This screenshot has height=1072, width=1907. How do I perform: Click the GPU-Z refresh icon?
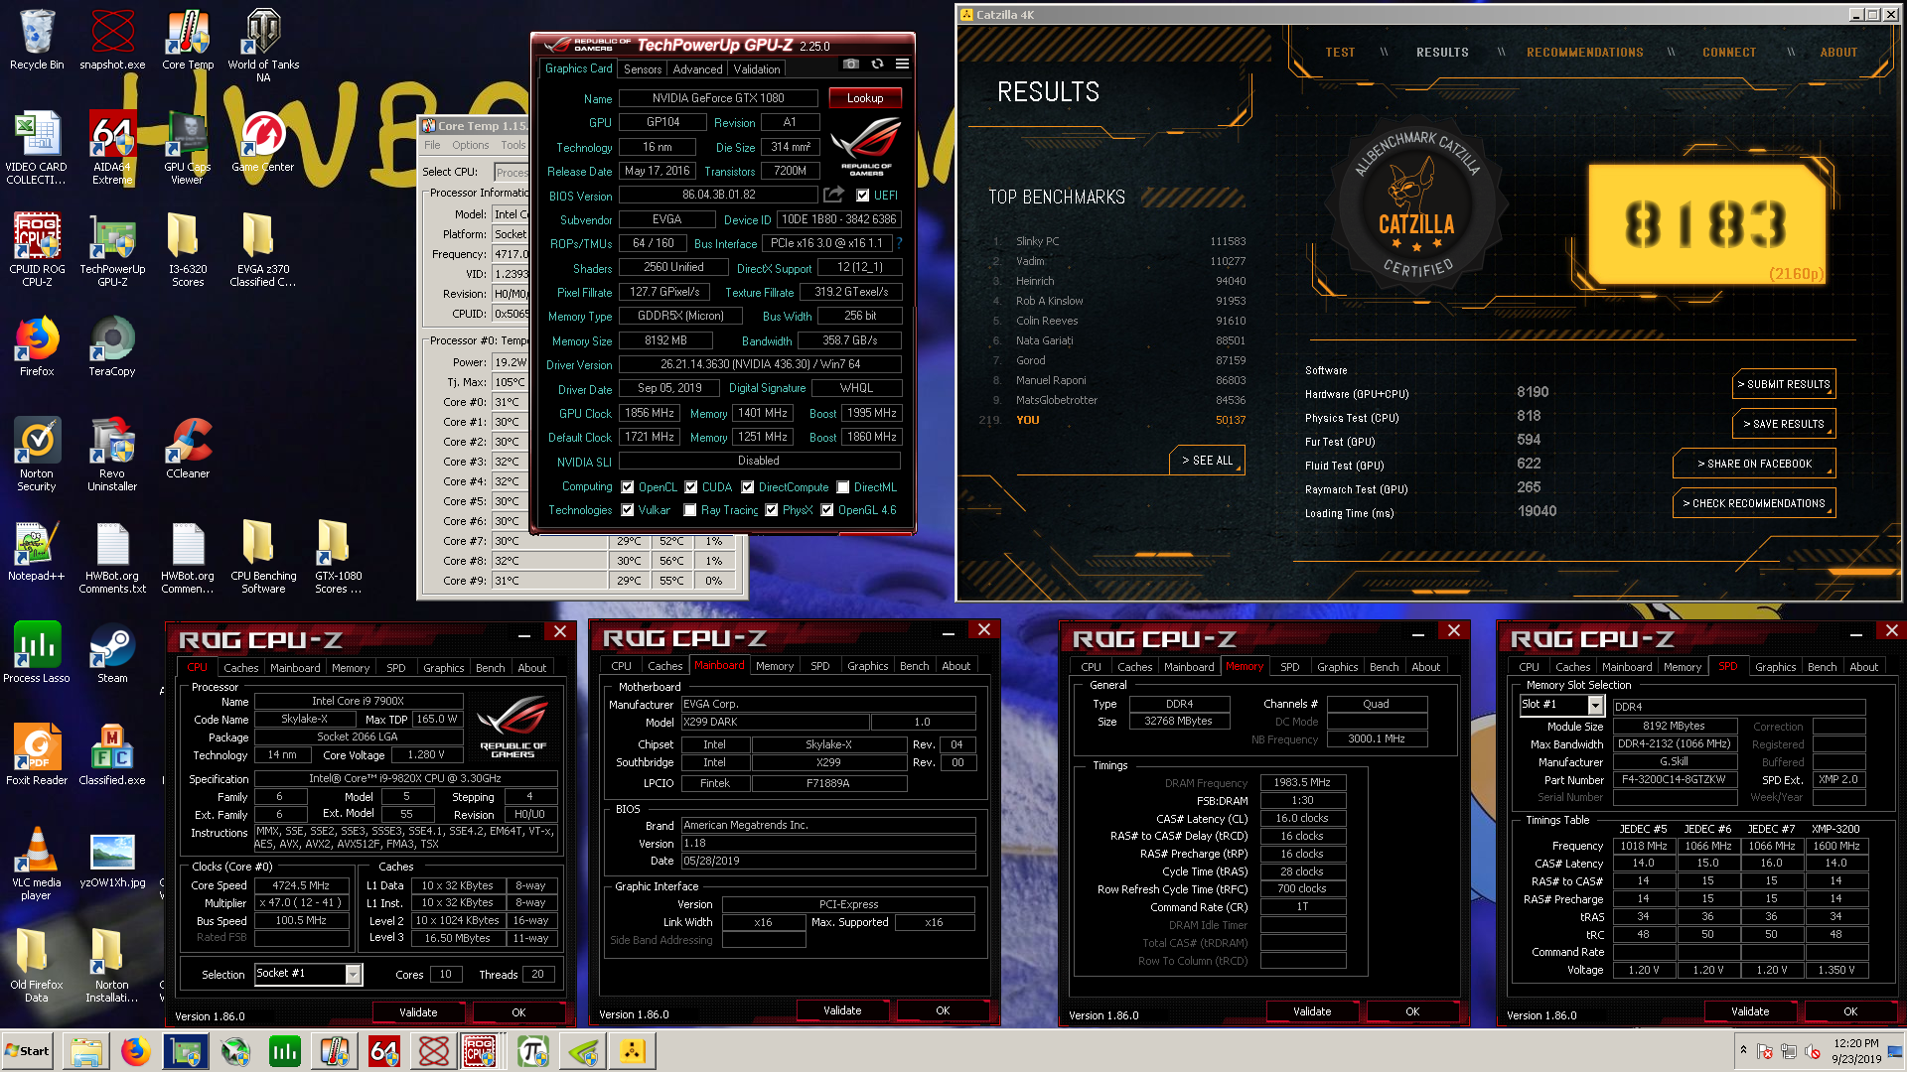(877, 64)
